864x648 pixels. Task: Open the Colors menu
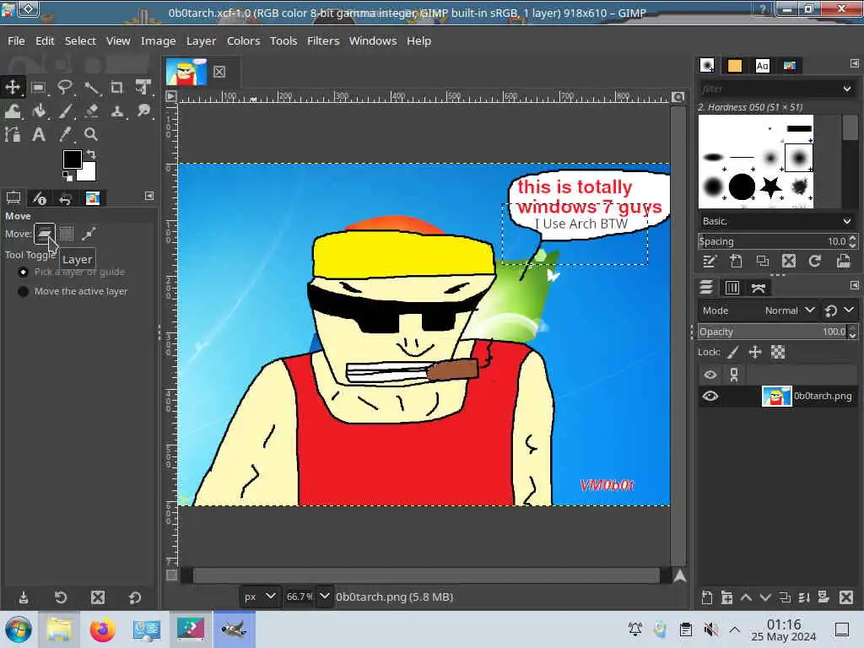click(x=243, y=40)
